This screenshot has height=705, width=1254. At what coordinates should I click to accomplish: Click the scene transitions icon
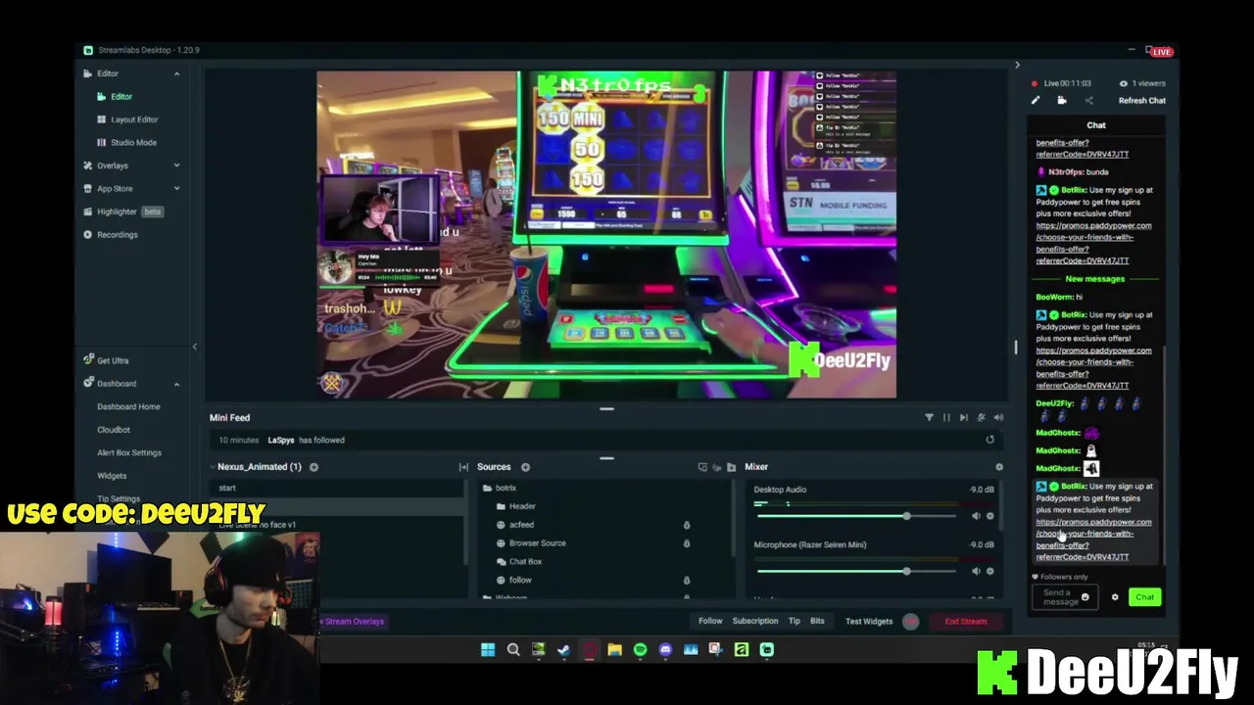463,467
